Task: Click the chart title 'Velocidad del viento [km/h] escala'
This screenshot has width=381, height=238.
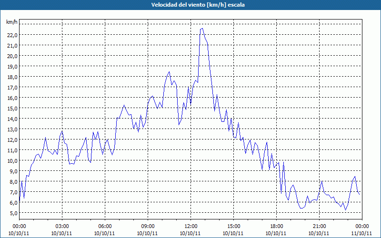Action: coord(198,5)
